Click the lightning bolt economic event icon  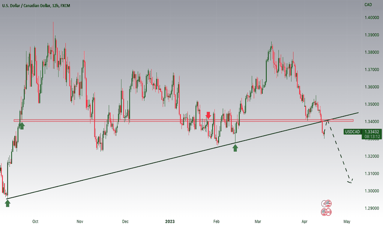[324, 203]
